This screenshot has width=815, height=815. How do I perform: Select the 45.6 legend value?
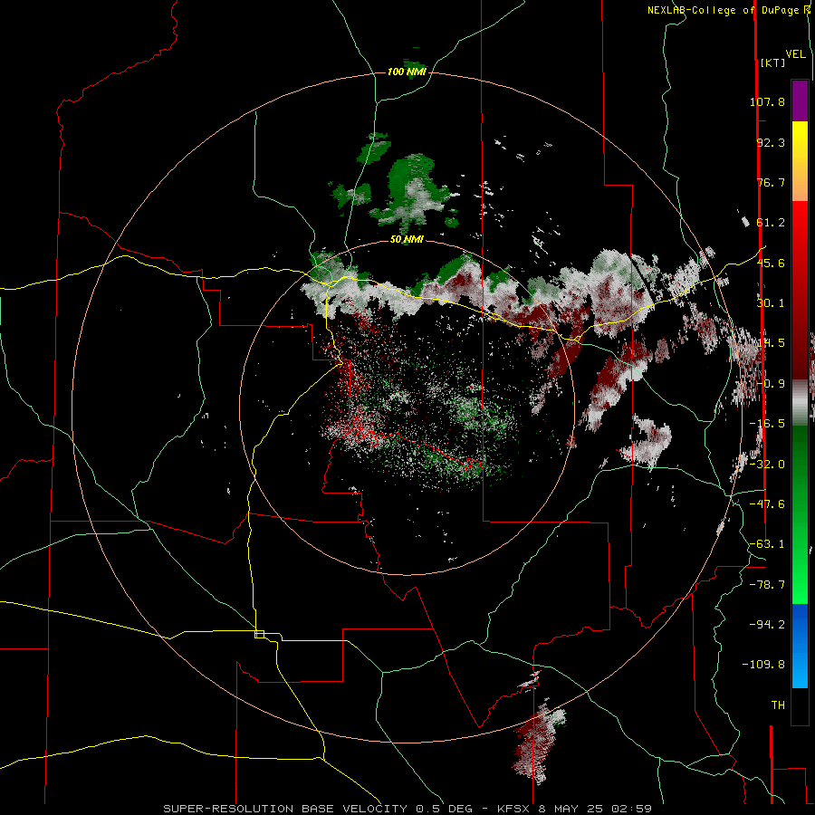click(x=771, y=263)
